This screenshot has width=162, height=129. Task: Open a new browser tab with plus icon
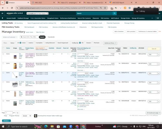coord(136,3)
